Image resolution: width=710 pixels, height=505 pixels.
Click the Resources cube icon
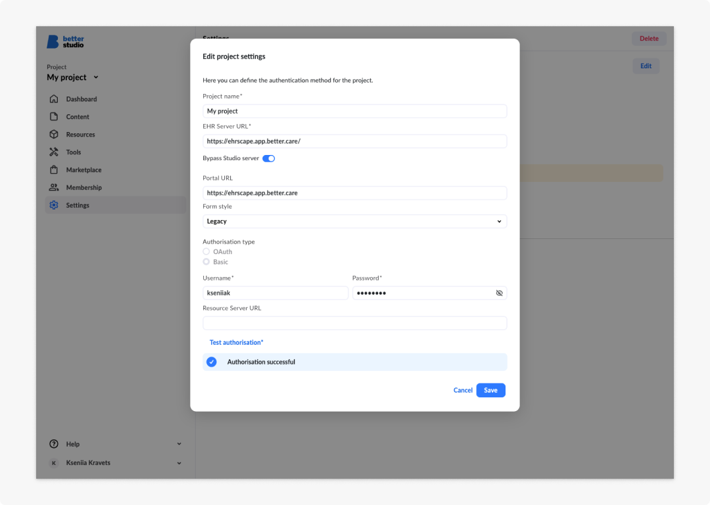54,135
